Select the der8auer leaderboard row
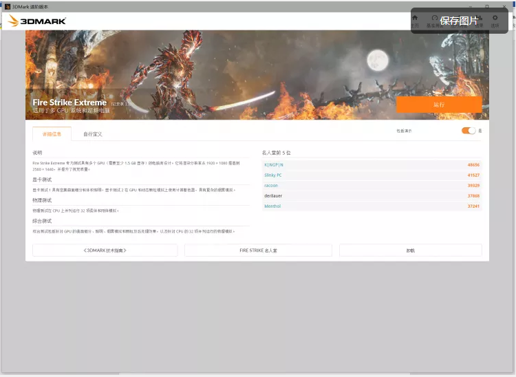This screenshot has height=377, width=516. tap(372, 196)
